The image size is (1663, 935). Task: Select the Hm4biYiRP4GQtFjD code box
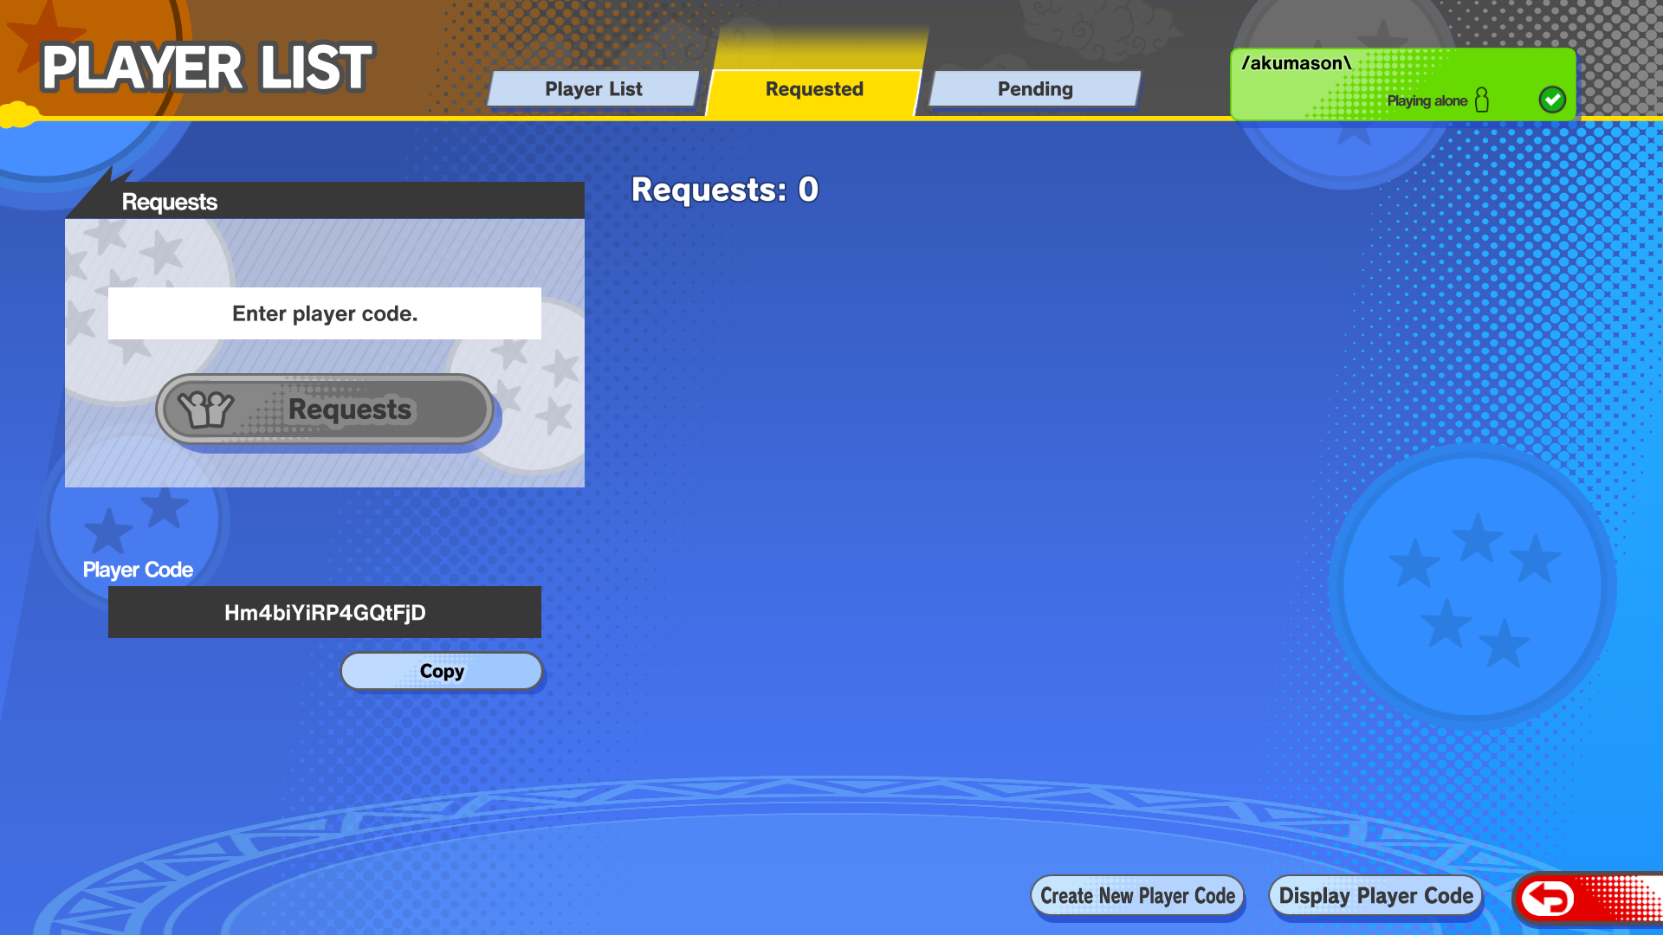325,612
